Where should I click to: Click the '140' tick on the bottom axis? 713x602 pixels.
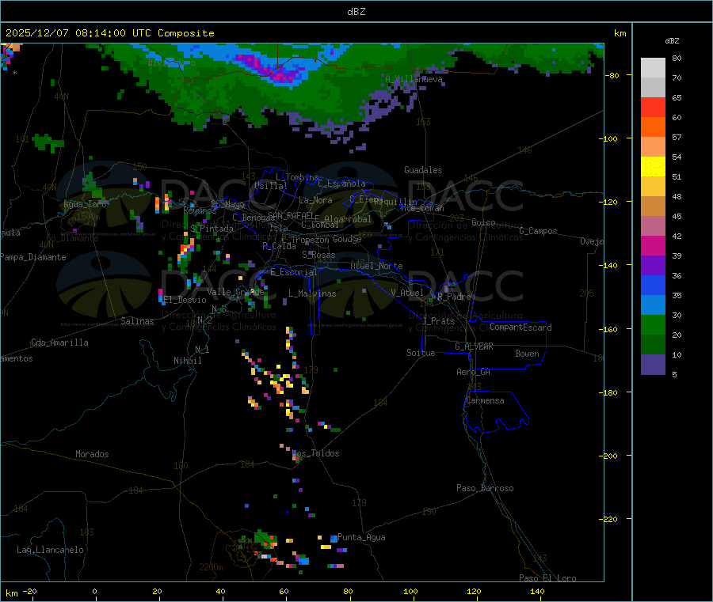click(x=537, y=591)
